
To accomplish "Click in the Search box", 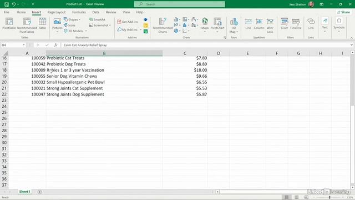I will (179, 4).
